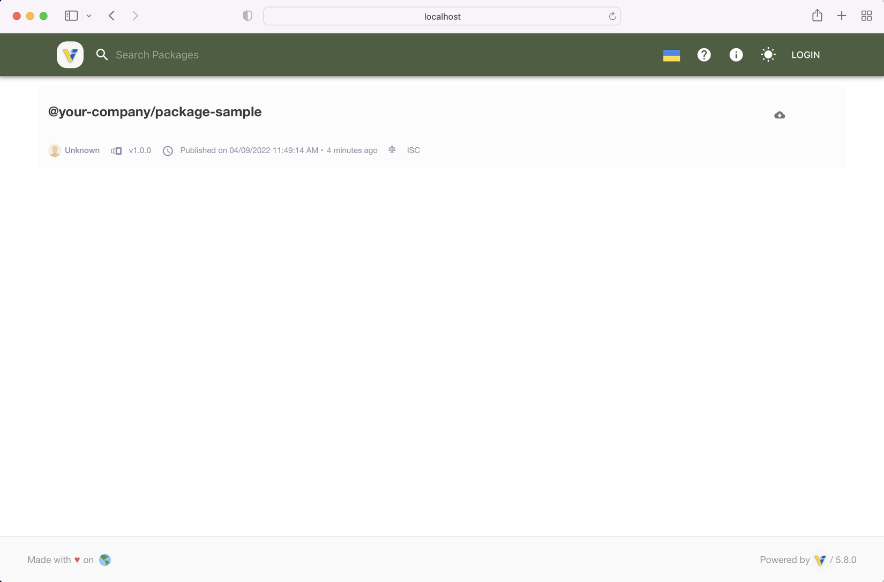884x582 pixels.
Task: Open the help question mark icon
Action: [x=704, y=55]
